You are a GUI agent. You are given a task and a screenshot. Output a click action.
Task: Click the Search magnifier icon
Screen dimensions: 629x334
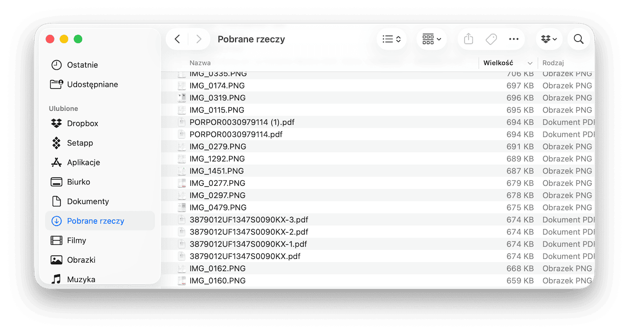579,39
